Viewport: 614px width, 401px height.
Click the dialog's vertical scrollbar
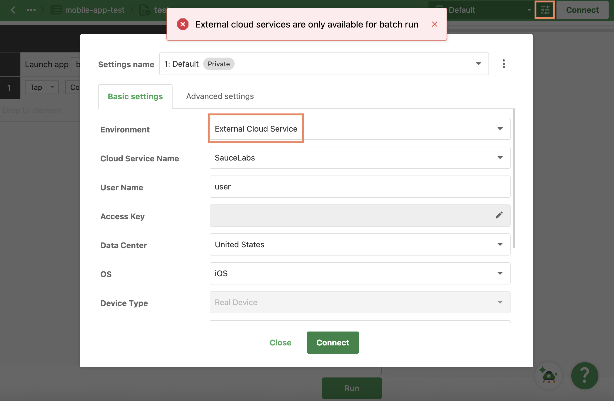(514, 178)
